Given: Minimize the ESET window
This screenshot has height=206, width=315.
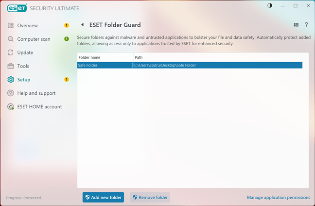Looking at the screenshot, I should pos(282,6).
